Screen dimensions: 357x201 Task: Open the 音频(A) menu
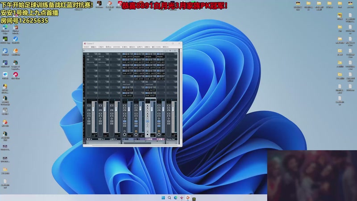108,47
